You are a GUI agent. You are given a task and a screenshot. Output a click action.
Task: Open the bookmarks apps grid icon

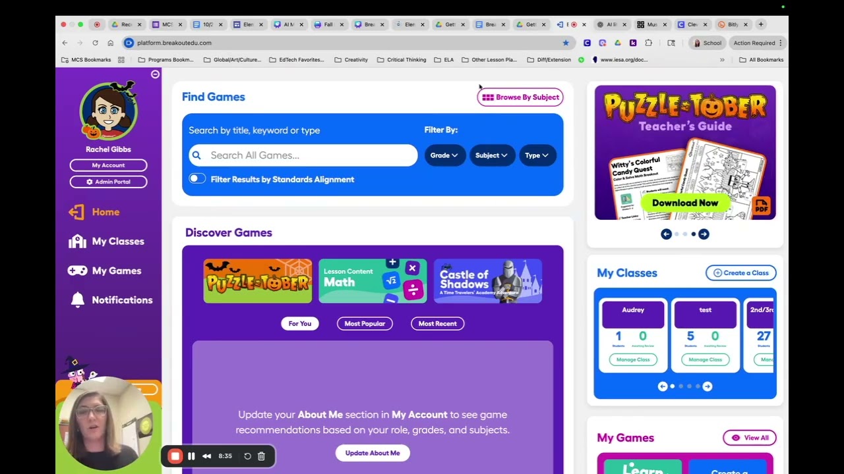(121, 60)
